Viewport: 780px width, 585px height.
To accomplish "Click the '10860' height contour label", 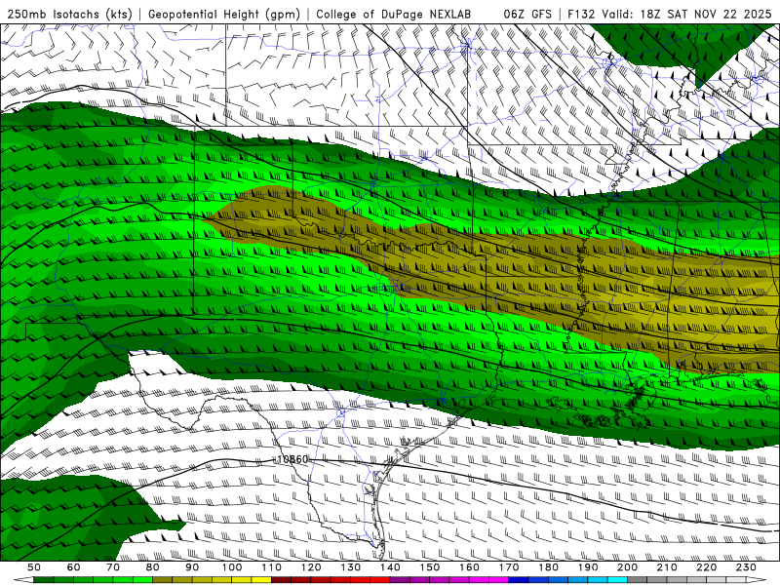I will (292, 459).
